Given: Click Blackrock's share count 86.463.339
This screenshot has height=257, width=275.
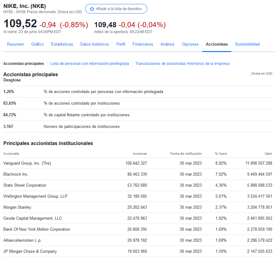Looking at the screenshot, I should tap(137, 174).
